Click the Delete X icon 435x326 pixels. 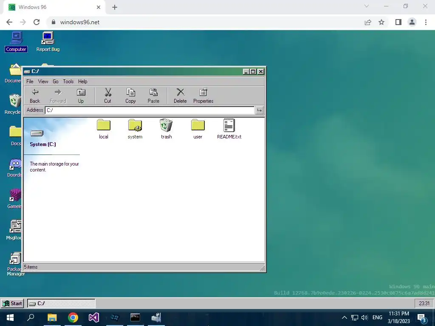pyautogui.click(x=180, y=96)
